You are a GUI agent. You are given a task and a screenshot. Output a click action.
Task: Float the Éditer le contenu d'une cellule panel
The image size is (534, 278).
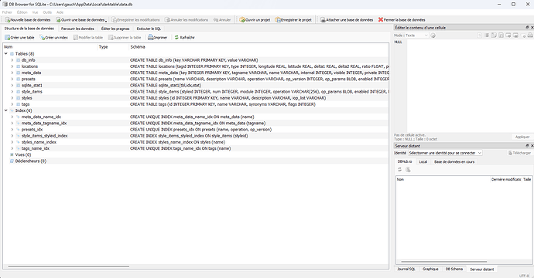[x=527, y=28]
